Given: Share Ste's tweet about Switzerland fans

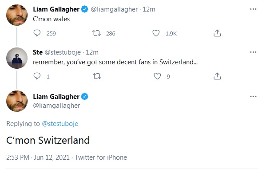Looking at the screenshot, I should click(x=217, y=76).
